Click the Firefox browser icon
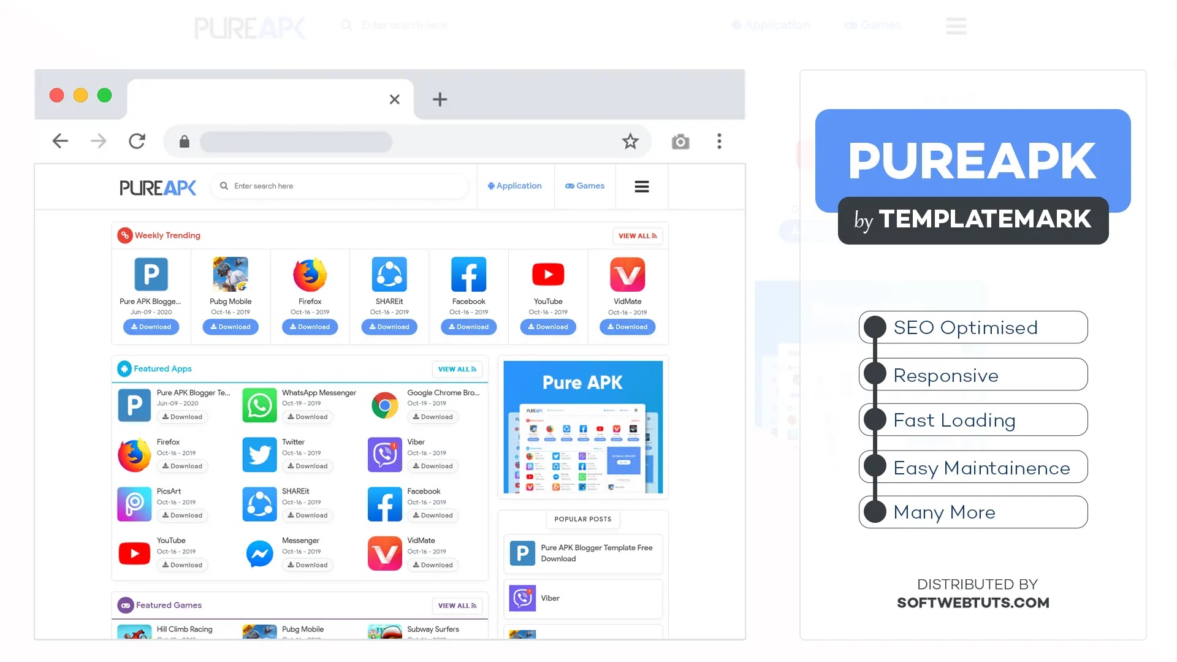1177x662 pixels. pyautogui.click(x=310, y=274)
